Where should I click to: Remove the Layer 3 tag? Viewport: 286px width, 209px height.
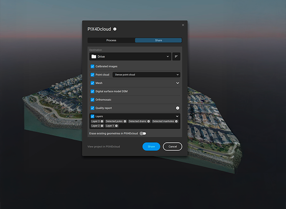pyautogui.click(x=102, y=121)
